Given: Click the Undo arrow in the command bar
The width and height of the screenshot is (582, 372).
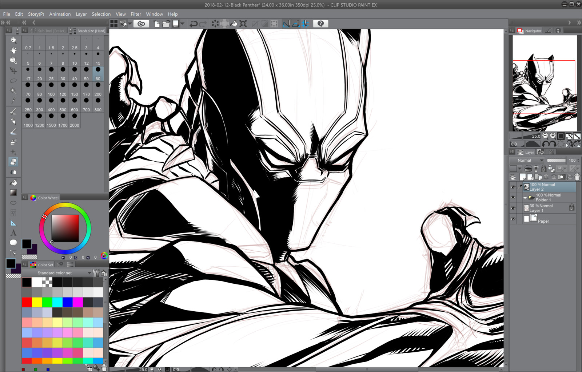Looking at the screenshot, I should pos(194,24).
